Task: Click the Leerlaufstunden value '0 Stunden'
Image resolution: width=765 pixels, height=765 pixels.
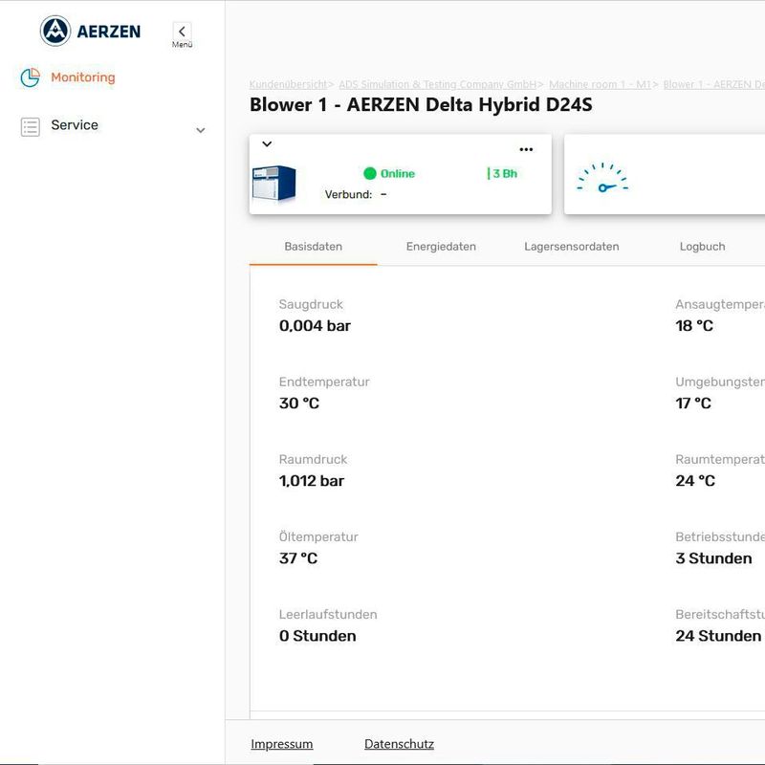Action: (317, 636)
